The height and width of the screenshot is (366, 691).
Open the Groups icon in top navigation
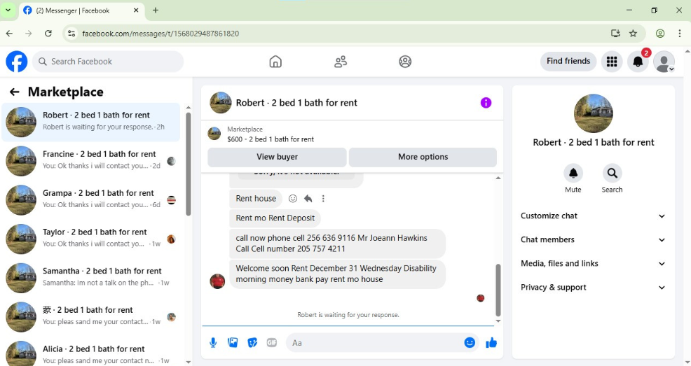405,62
